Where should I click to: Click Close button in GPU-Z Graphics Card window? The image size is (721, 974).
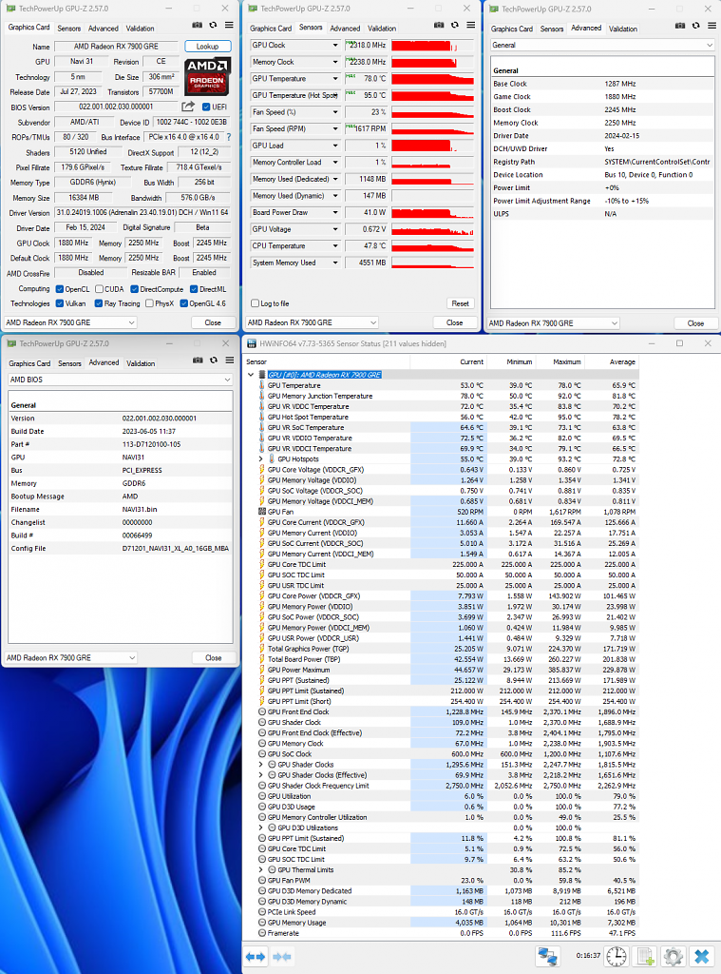click(213, 322)
